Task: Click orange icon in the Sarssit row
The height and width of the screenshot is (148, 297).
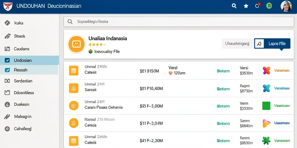Action: tap(73, 88)
